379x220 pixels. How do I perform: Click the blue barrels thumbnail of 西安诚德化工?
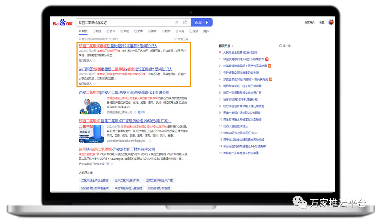91,105
